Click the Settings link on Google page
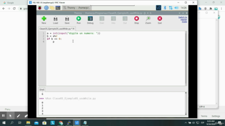This screenshot has height=126, width=225. 216,116
